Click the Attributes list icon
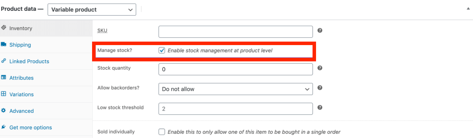This screenshot has height=138, width=473. (3, 77)
